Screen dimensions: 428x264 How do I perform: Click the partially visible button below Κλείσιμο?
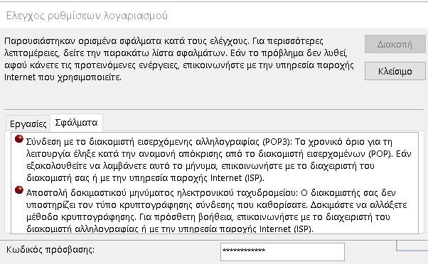click(x=412, y=245)
